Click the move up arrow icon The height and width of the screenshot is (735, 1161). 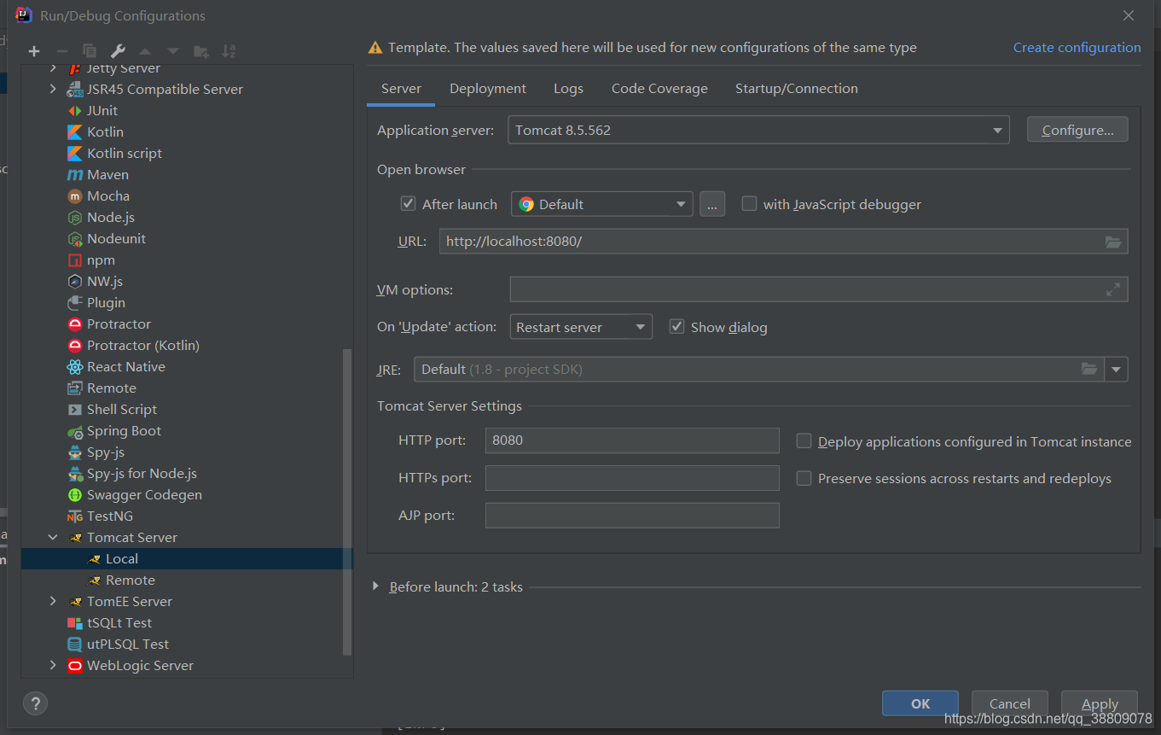(145, 51)
